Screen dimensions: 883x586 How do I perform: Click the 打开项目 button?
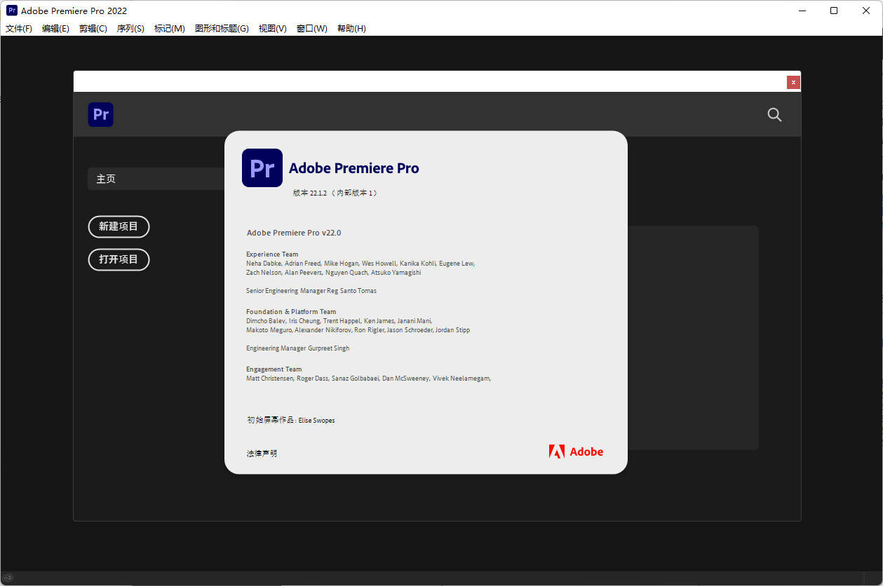(x=119, y=259)
